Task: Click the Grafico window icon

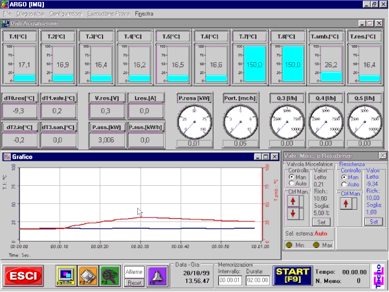Action: pos(7,157)
